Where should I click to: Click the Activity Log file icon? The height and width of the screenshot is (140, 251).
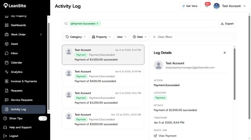click(7, 109)
